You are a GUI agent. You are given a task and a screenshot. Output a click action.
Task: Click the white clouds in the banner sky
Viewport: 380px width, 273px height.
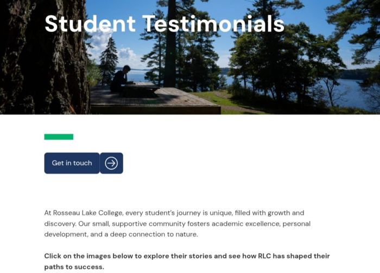pos(124,54)
